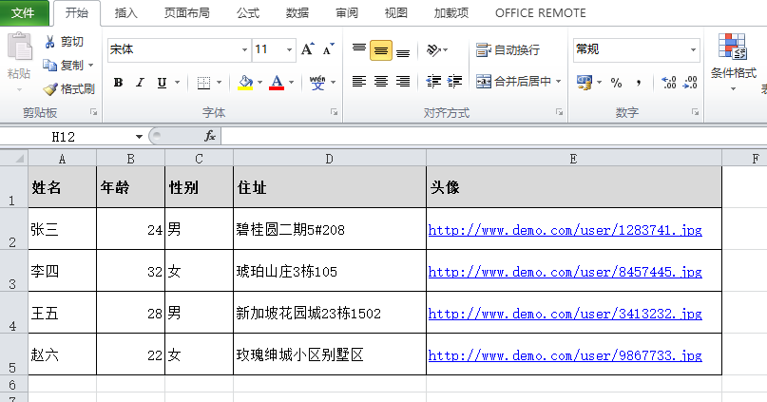The height and width of the screenshot is (402, 767).
Task: Open 数字 group dialog launcher
Action: (695, 112)
